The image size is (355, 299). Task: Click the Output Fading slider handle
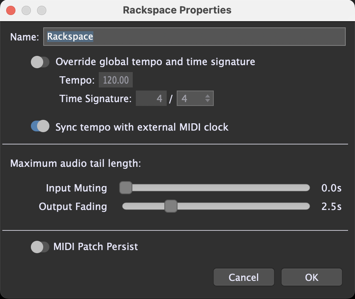point(171,206)
